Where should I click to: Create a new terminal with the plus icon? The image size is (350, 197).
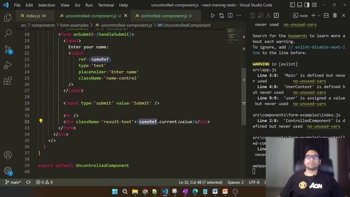coord(313,15)
